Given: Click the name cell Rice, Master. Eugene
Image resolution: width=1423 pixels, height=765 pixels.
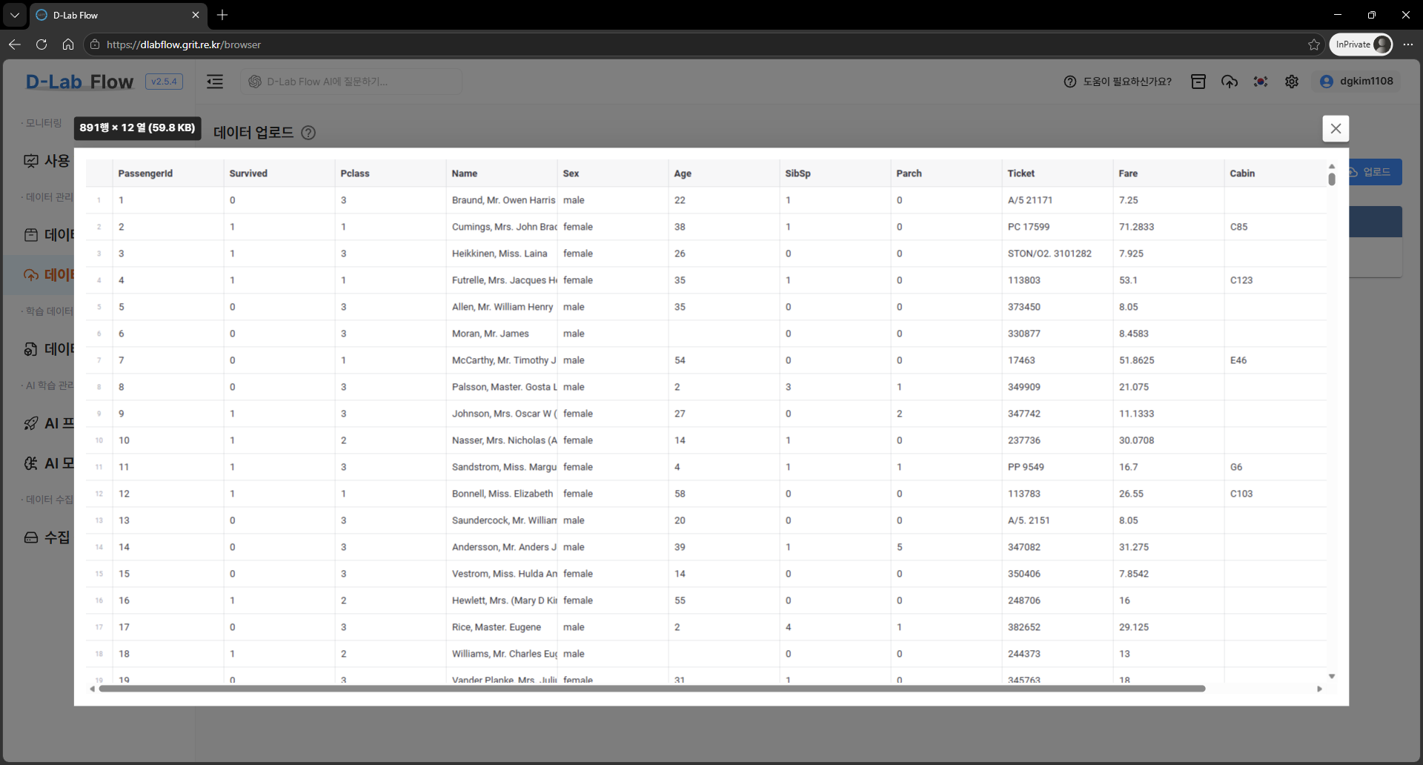Looking at the screenshot, I should point(502,627).
